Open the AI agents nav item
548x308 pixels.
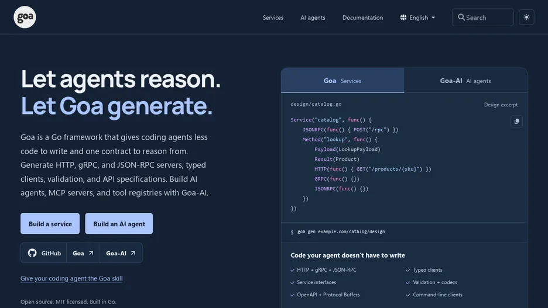pyautogui.click(x=313, y=18)
